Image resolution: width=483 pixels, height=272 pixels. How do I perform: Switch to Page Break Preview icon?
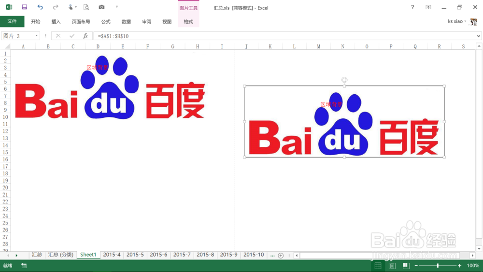(x=406, y=266)
